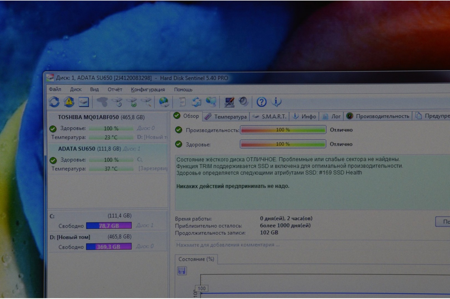Click the D: [Новый том] partition row

[108, 242]
